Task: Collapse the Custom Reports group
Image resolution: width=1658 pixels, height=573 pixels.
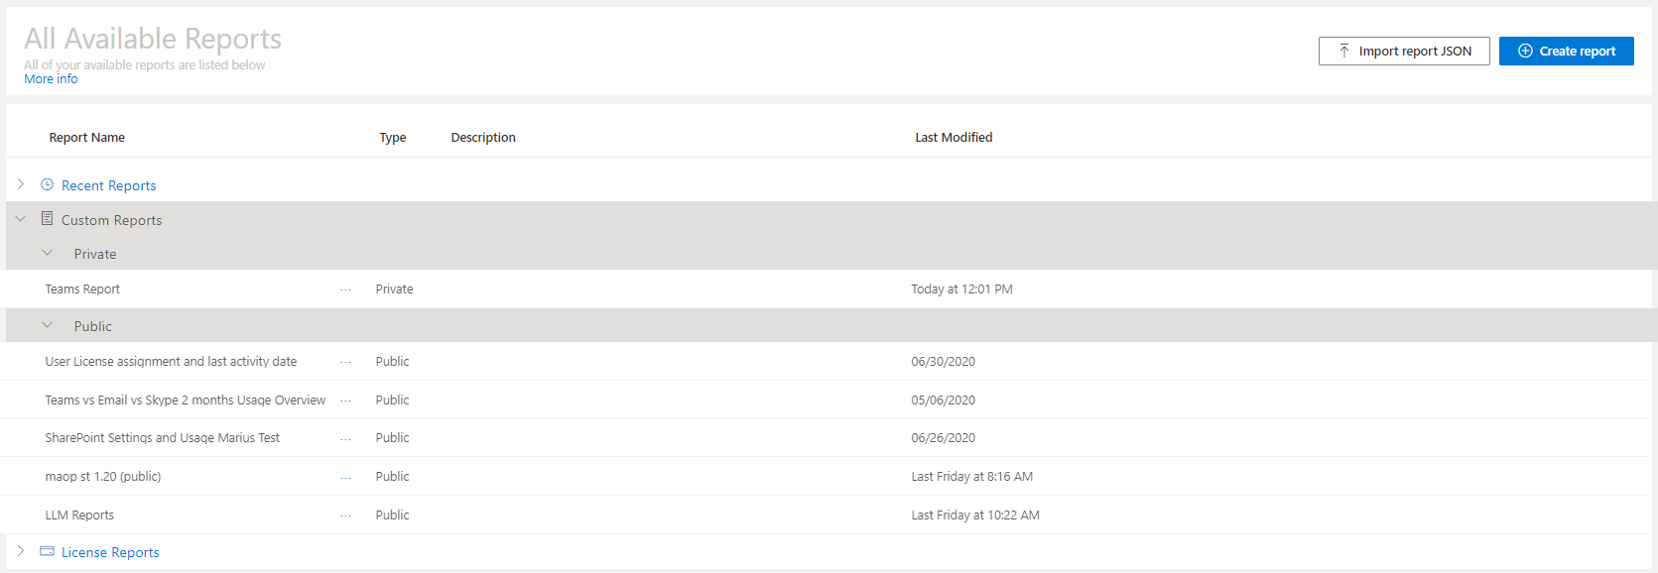Action: (x=21, y=219)
